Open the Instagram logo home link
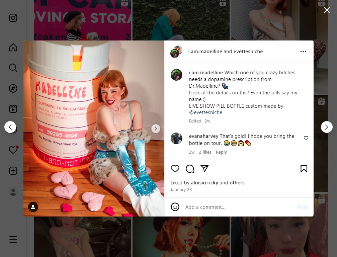337x257 pixels. [x=13, y=18]
